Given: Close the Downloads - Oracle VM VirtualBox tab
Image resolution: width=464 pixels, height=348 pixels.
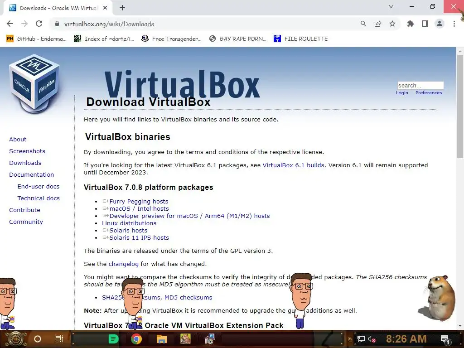Looking at the screenshot, I should 105,8.
